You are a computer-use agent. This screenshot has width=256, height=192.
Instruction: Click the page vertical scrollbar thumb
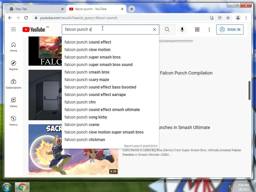point(249,90)
